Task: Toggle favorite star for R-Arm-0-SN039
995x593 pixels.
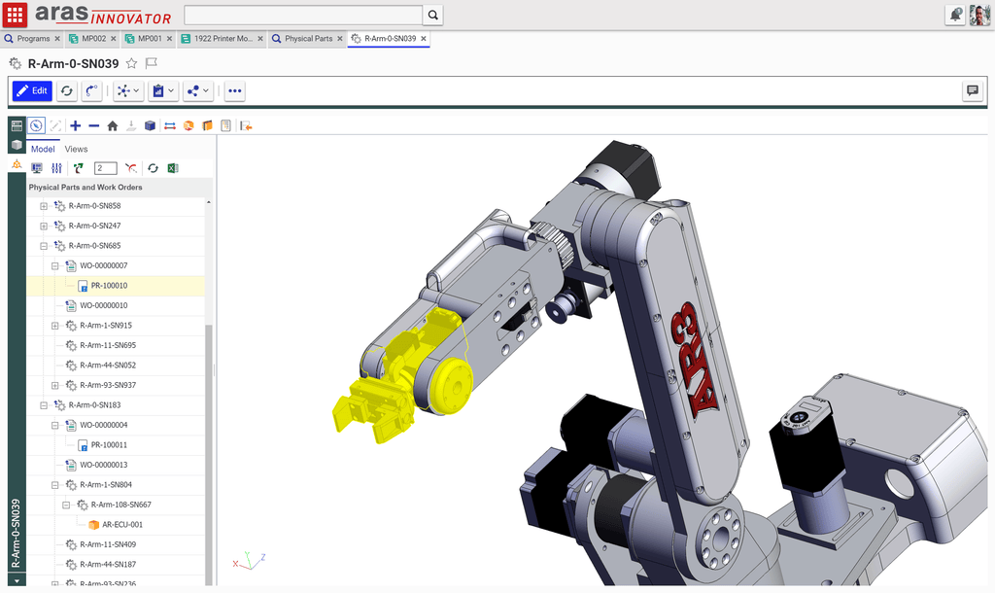Action: 131,64
